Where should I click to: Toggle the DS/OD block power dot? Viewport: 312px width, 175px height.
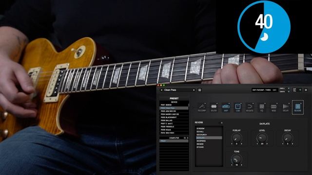tap(217, 104)
